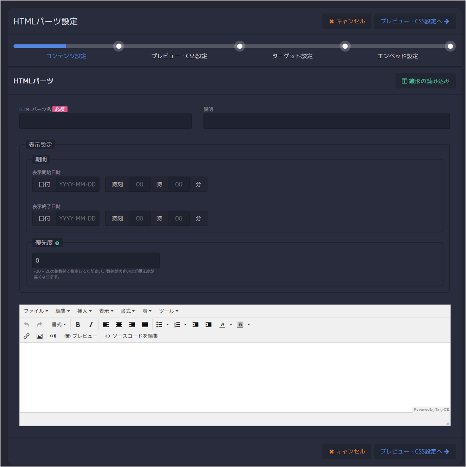Open the 書式 format dropdown in toolbar

pos(59,325)
